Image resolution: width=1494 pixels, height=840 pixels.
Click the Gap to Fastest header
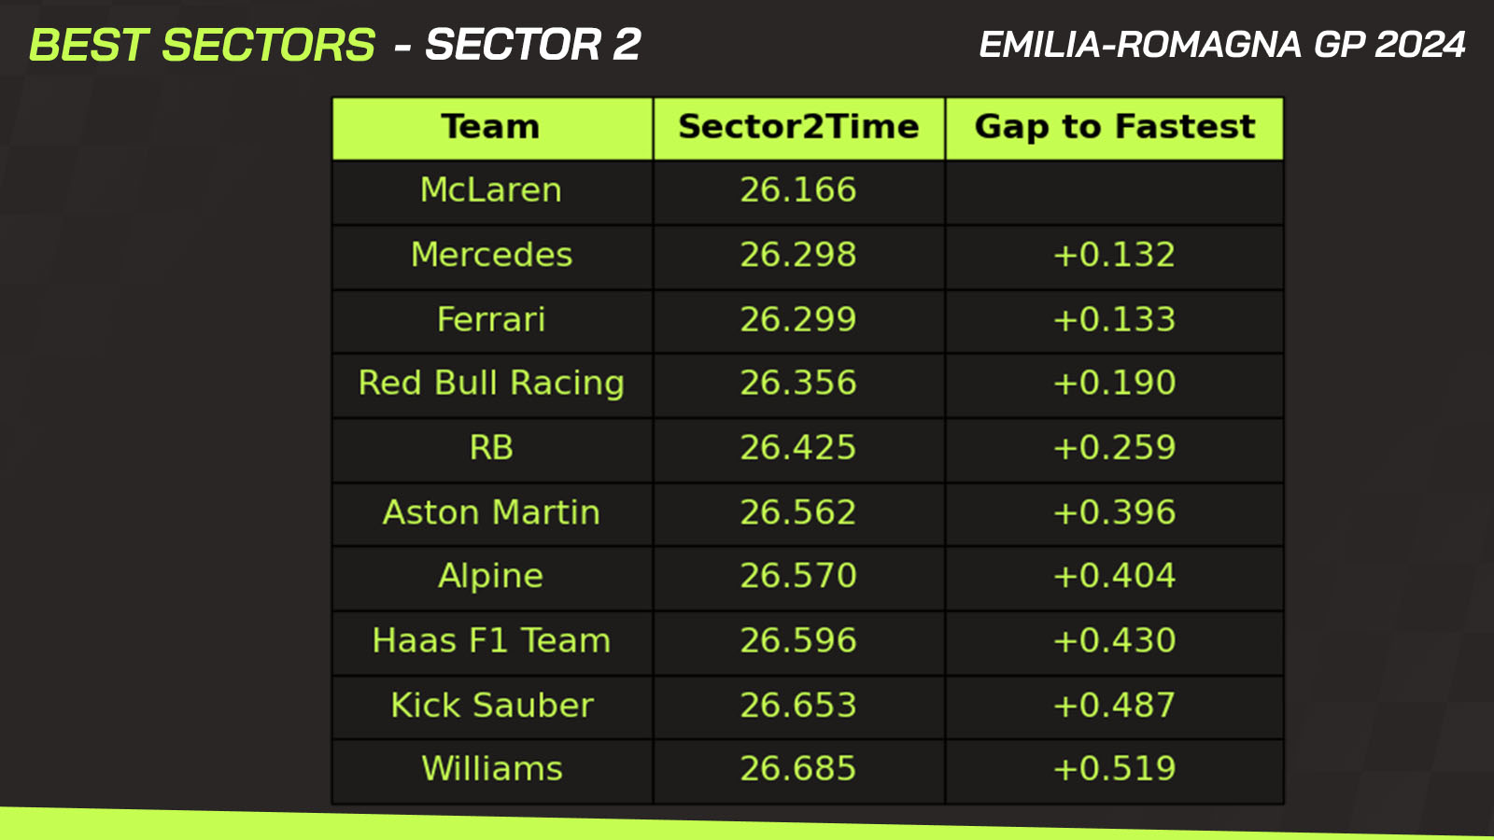click(x=1114, y=128)
